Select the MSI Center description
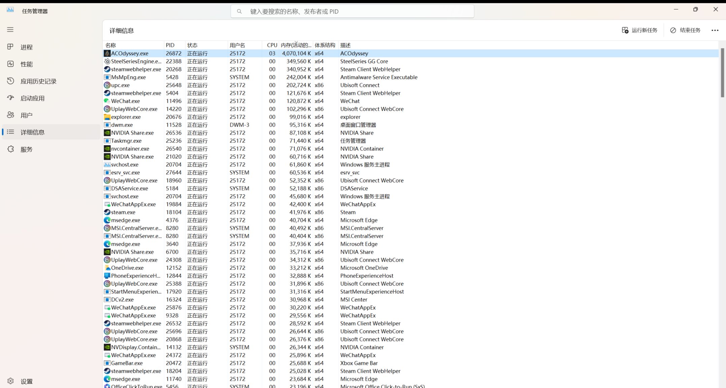Screen dimensions: 726x388 pos(354,300)
